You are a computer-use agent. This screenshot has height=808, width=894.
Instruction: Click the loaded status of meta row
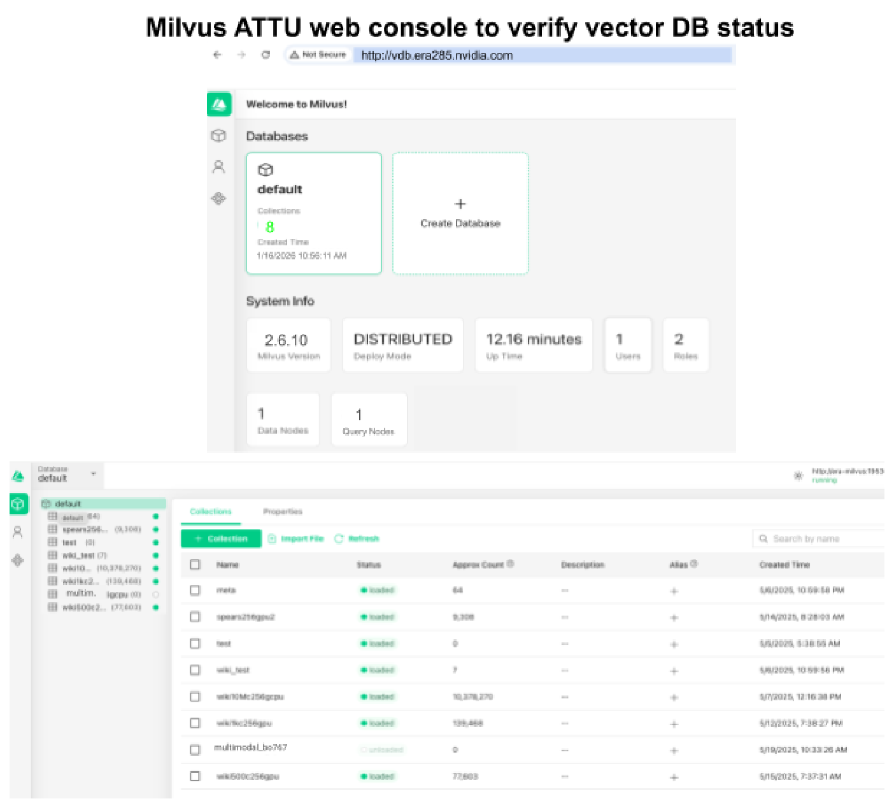[378, 590]
